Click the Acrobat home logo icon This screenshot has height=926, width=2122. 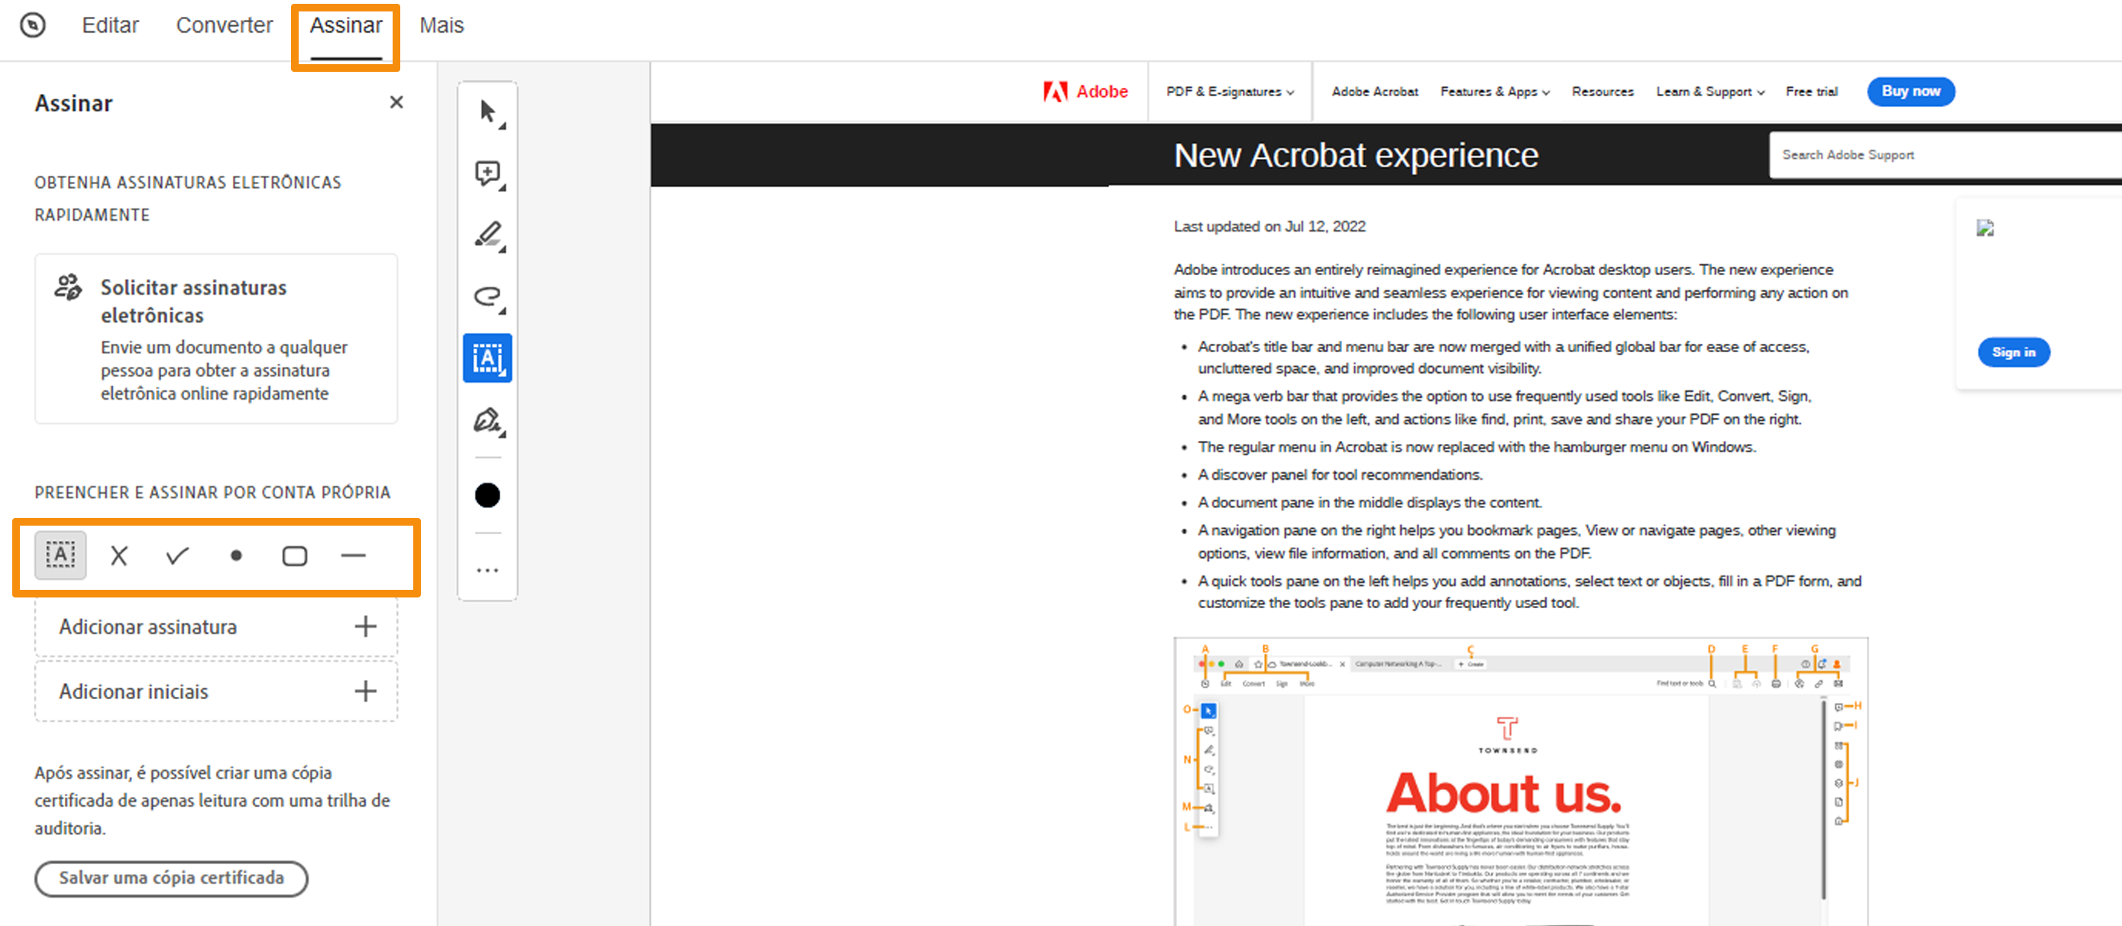[33, 25]
